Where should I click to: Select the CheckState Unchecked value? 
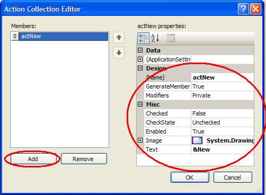click(223, 122)
